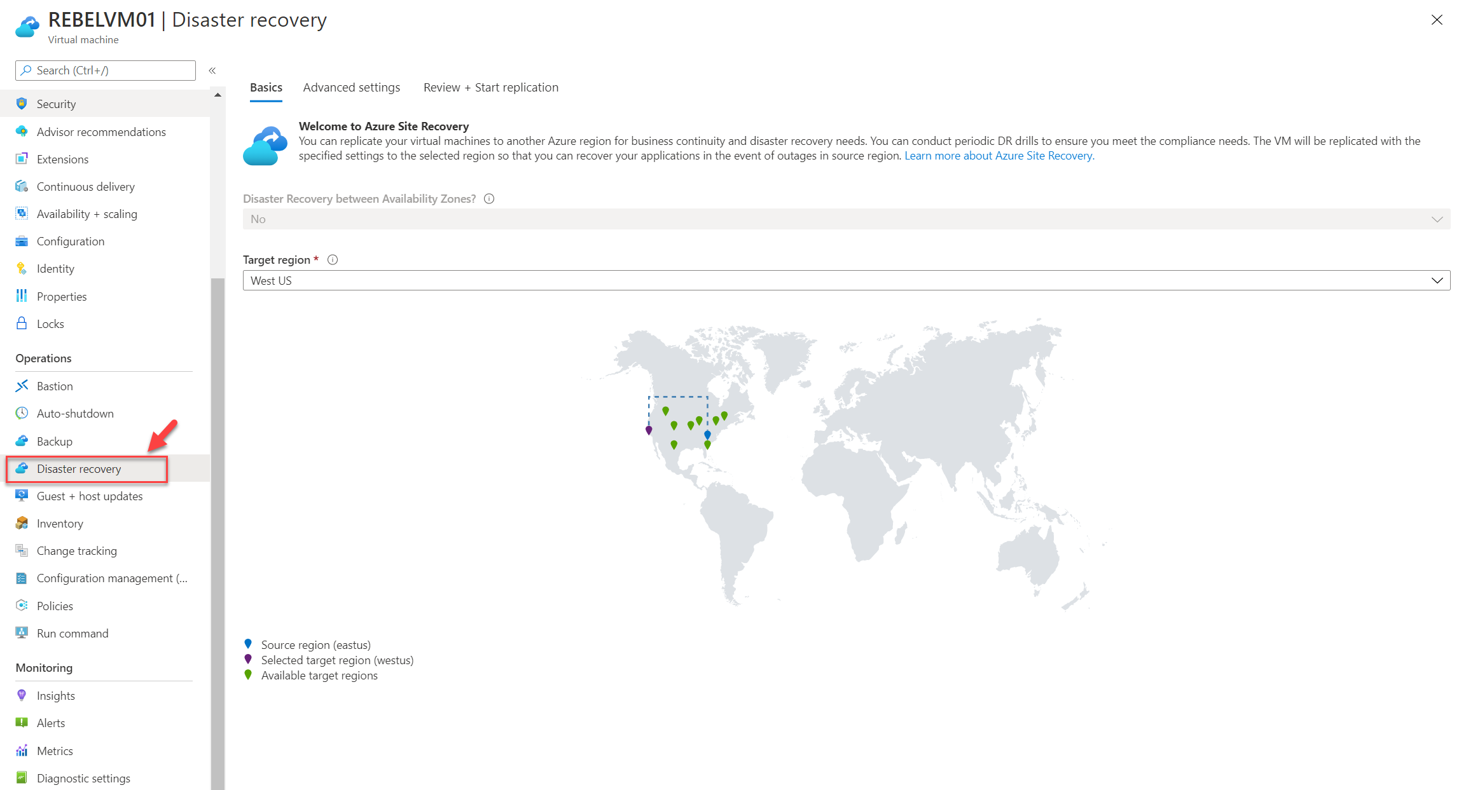
Task: Open the Security menu item
Action: 105,104
